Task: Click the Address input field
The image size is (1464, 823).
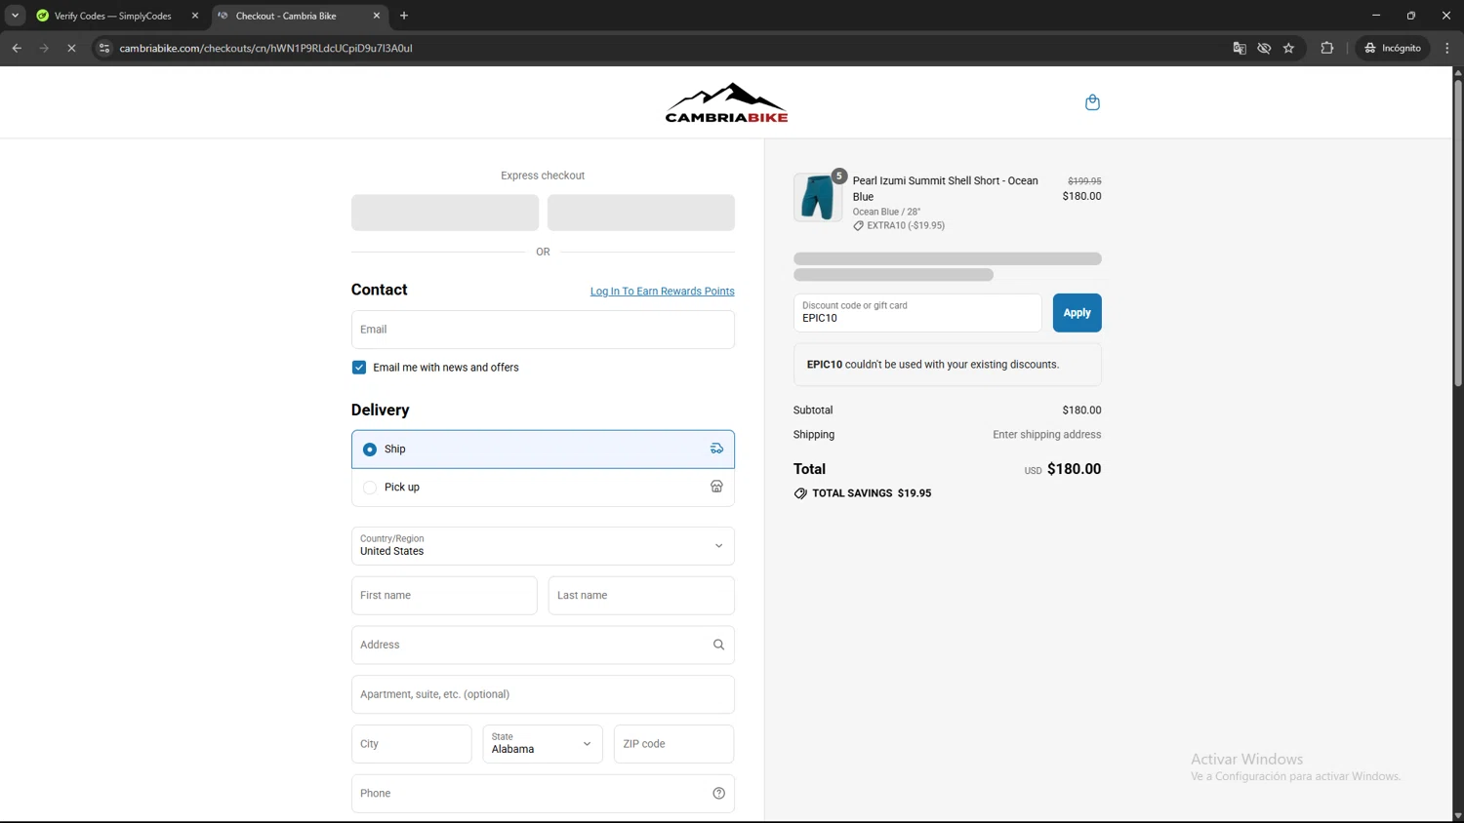Action: [x=543, y=645]
